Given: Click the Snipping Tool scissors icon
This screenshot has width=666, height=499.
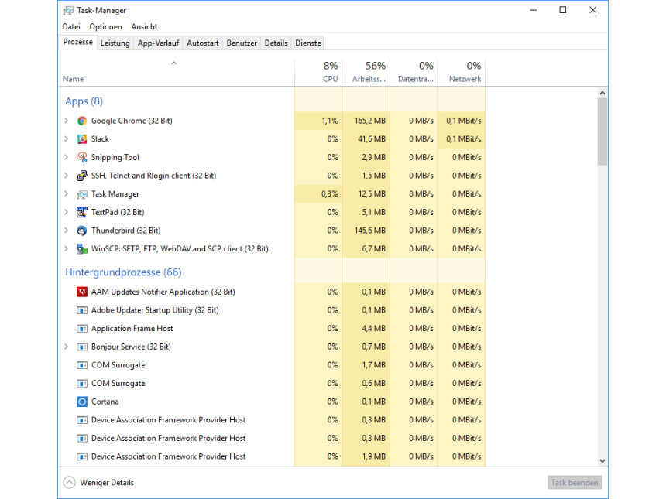Looking at the screenshot, I should (82, 157).
